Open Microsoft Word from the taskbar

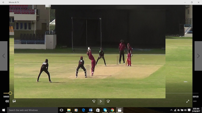click(91, 110)
